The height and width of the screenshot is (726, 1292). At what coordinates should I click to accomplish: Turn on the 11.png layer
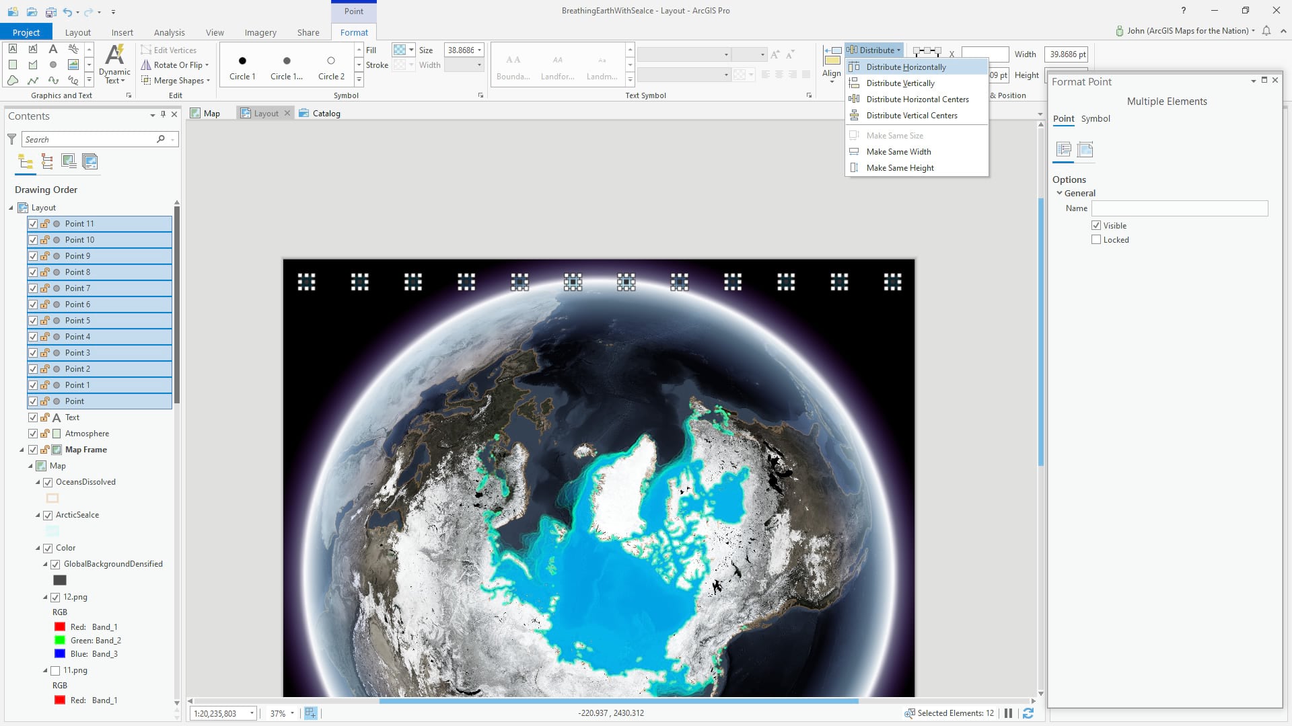pyautogui.click(x=55, y=670)
